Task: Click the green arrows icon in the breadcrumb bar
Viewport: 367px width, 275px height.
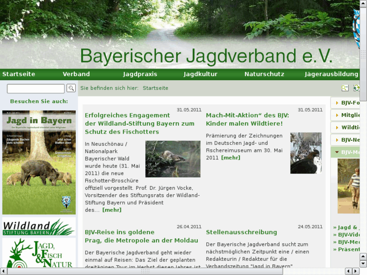Action: tap(356, 88)
